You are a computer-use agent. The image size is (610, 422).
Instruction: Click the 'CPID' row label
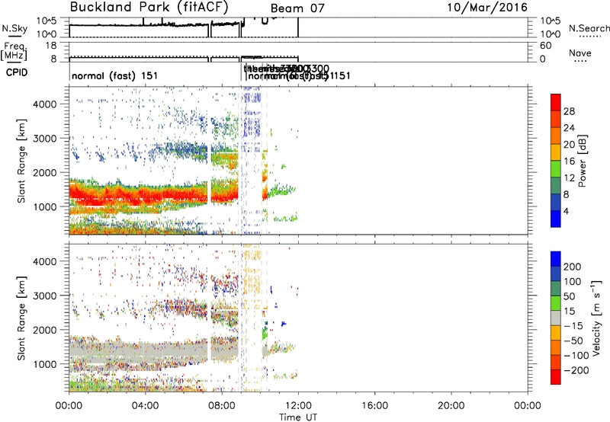(x=17, y=72)
